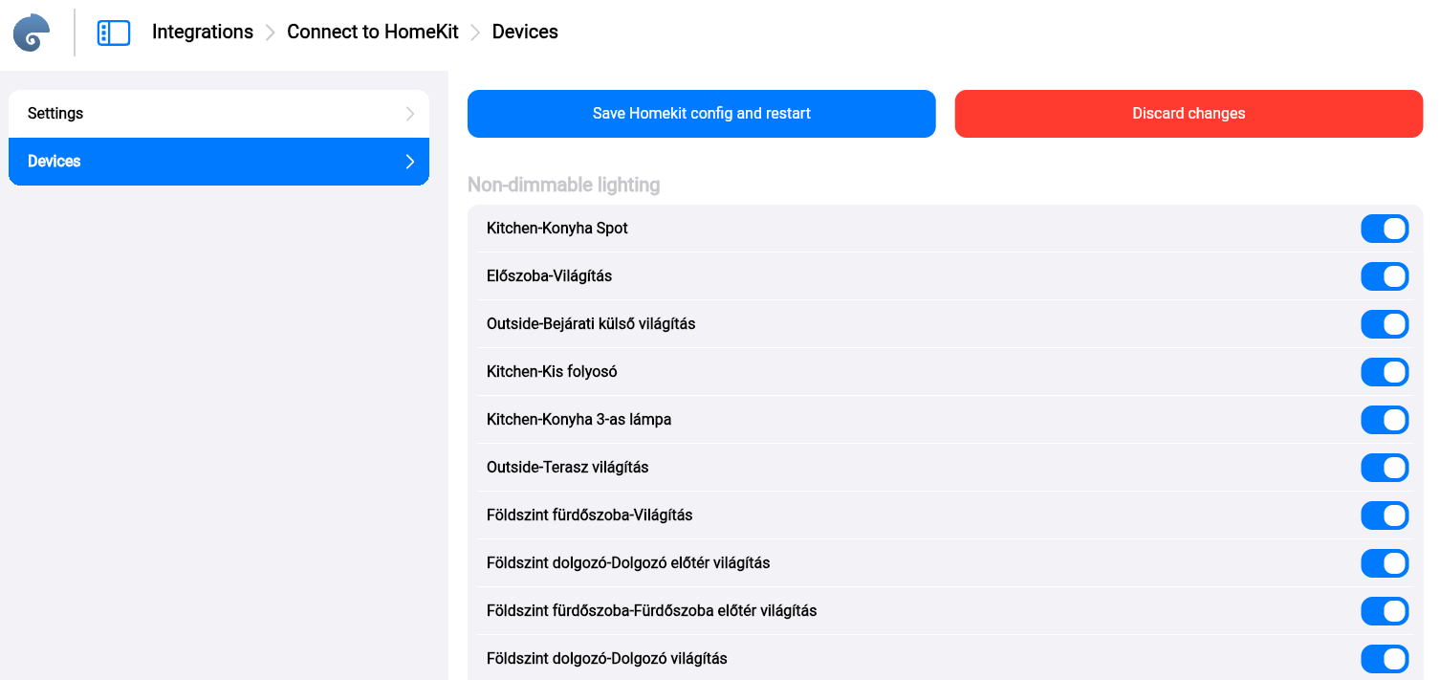Go to Connect to HomeKit breadcrumb
This screenshot has width=1440, height=680.
373,32
